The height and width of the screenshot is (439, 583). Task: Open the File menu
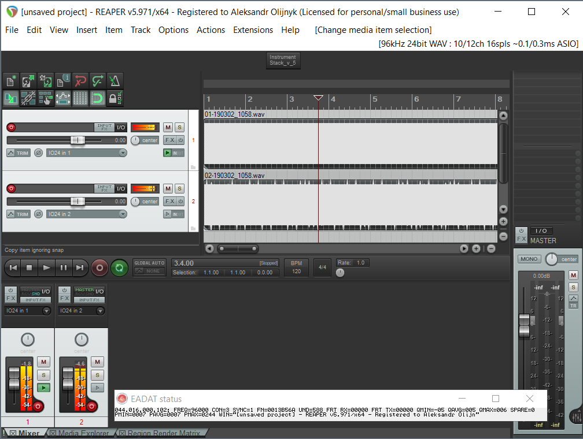coord(12,30)
